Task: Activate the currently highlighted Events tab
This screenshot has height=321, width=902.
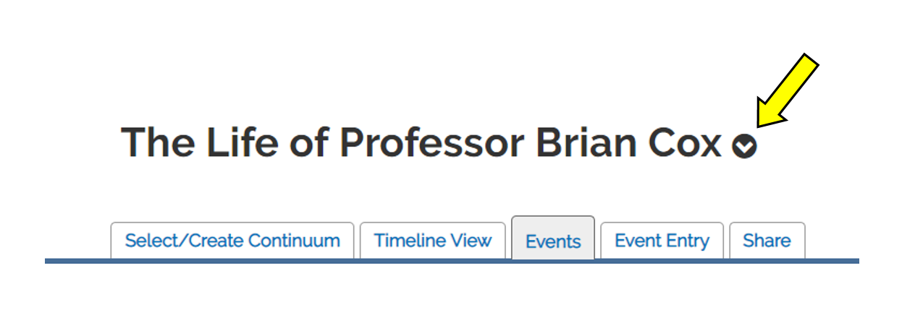Action: pyautogui.click(x=553, y=241)
